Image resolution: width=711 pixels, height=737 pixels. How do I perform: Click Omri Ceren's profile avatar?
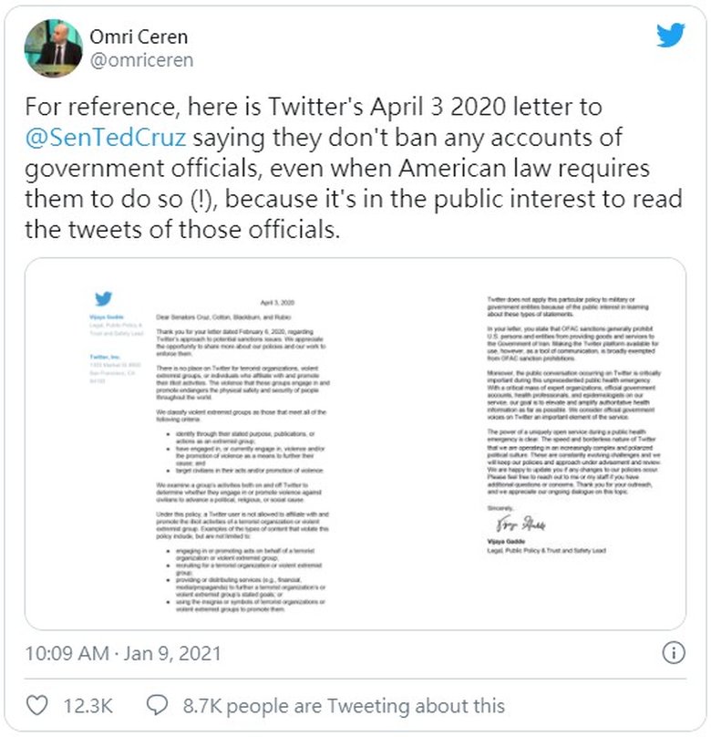(x=53, y=47)
